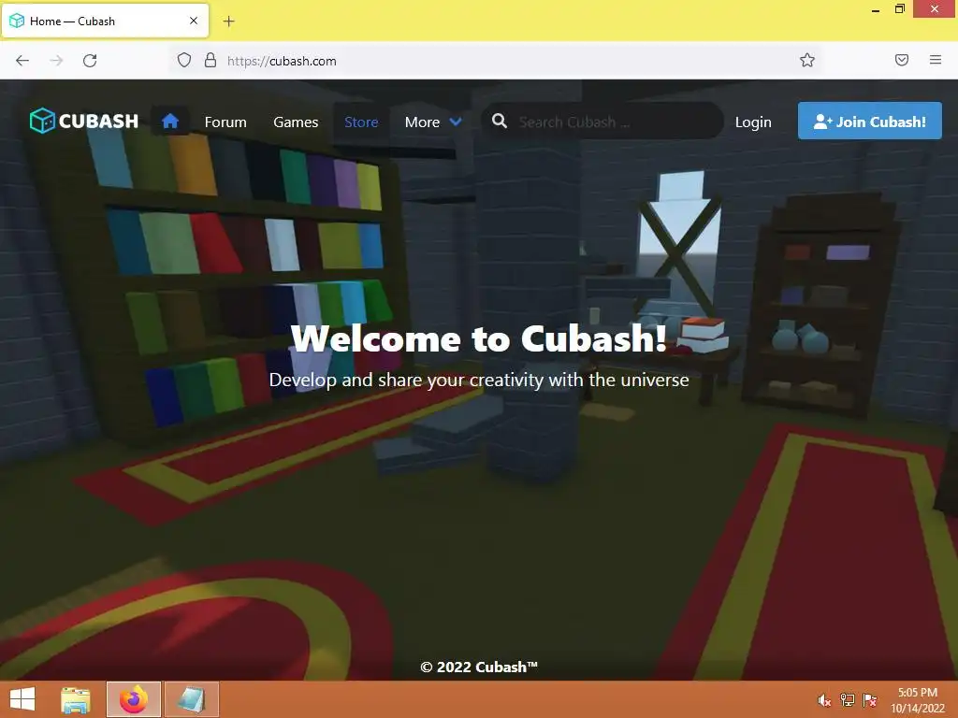The image size is (958, 718).
Task: Open the Firefox hamburger menu
Action: click(935, 60)
